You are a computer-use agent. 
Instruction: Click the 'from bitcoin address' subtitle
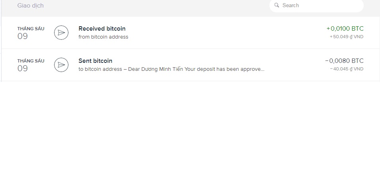[103, 37]
